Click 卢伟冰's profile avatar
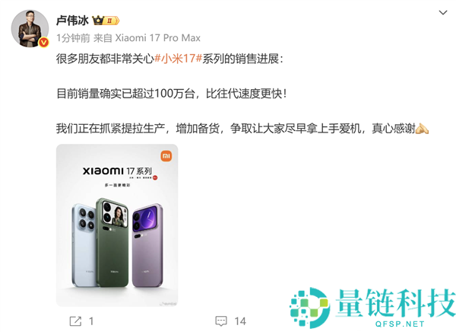Screen dimensions: 456x332 pyautogui.click(x=30, y=28)
